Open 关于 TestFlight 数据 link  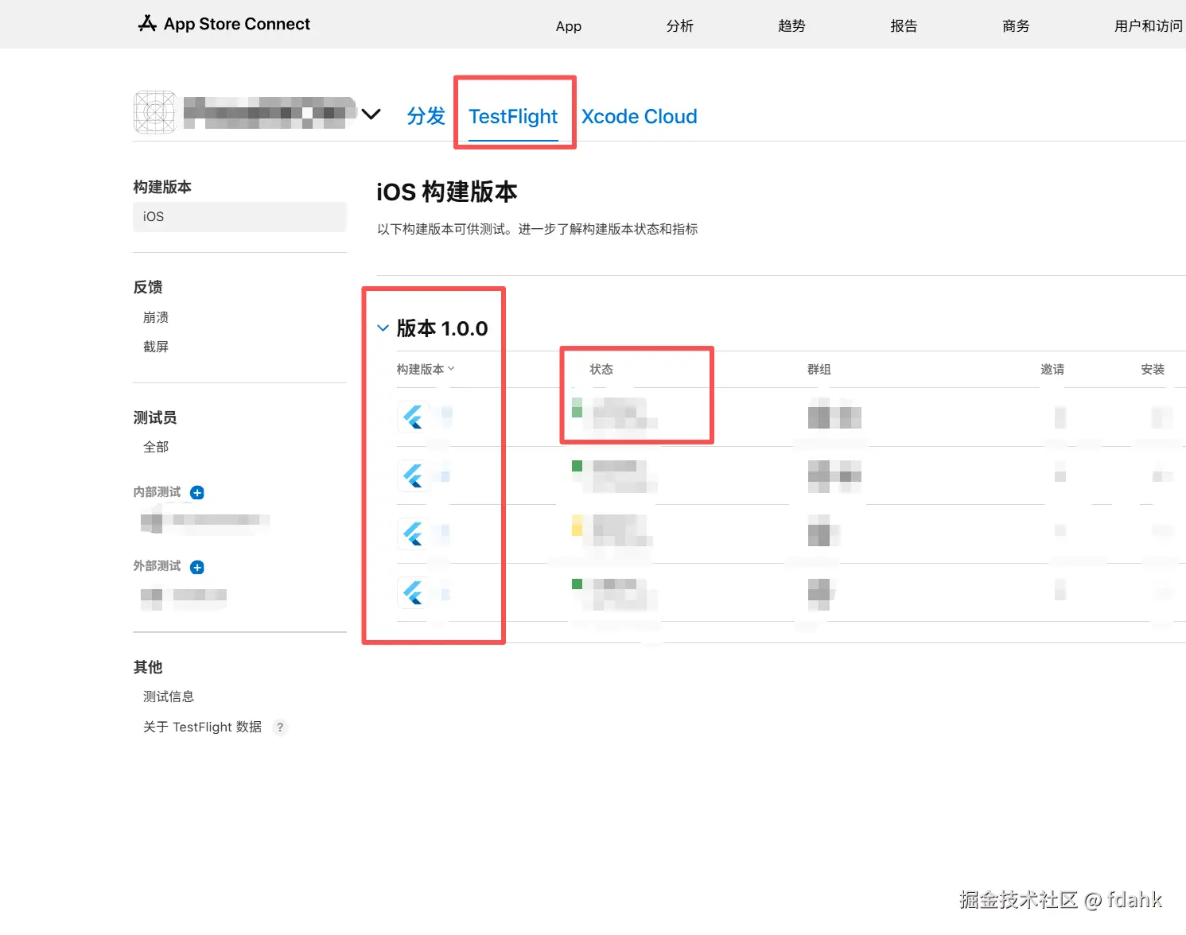click(202, 727)
